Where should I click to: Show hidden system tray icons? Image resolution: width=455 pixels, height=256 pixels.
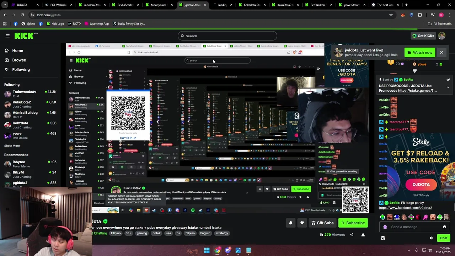point(409,250)
